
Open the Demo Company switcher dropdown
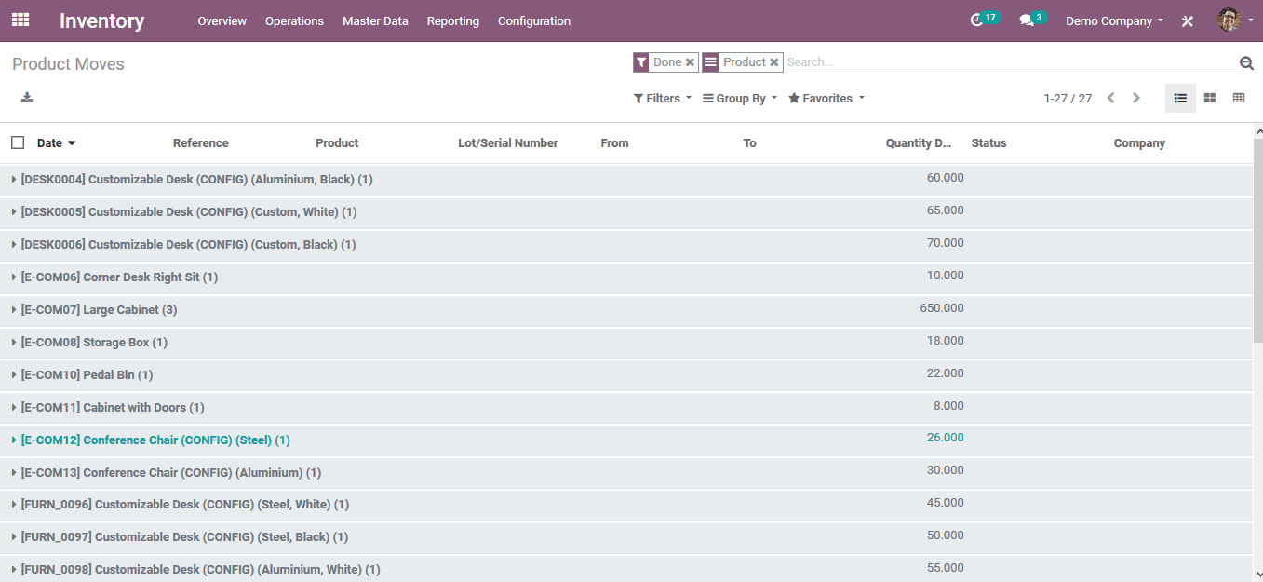[1114, 20]
